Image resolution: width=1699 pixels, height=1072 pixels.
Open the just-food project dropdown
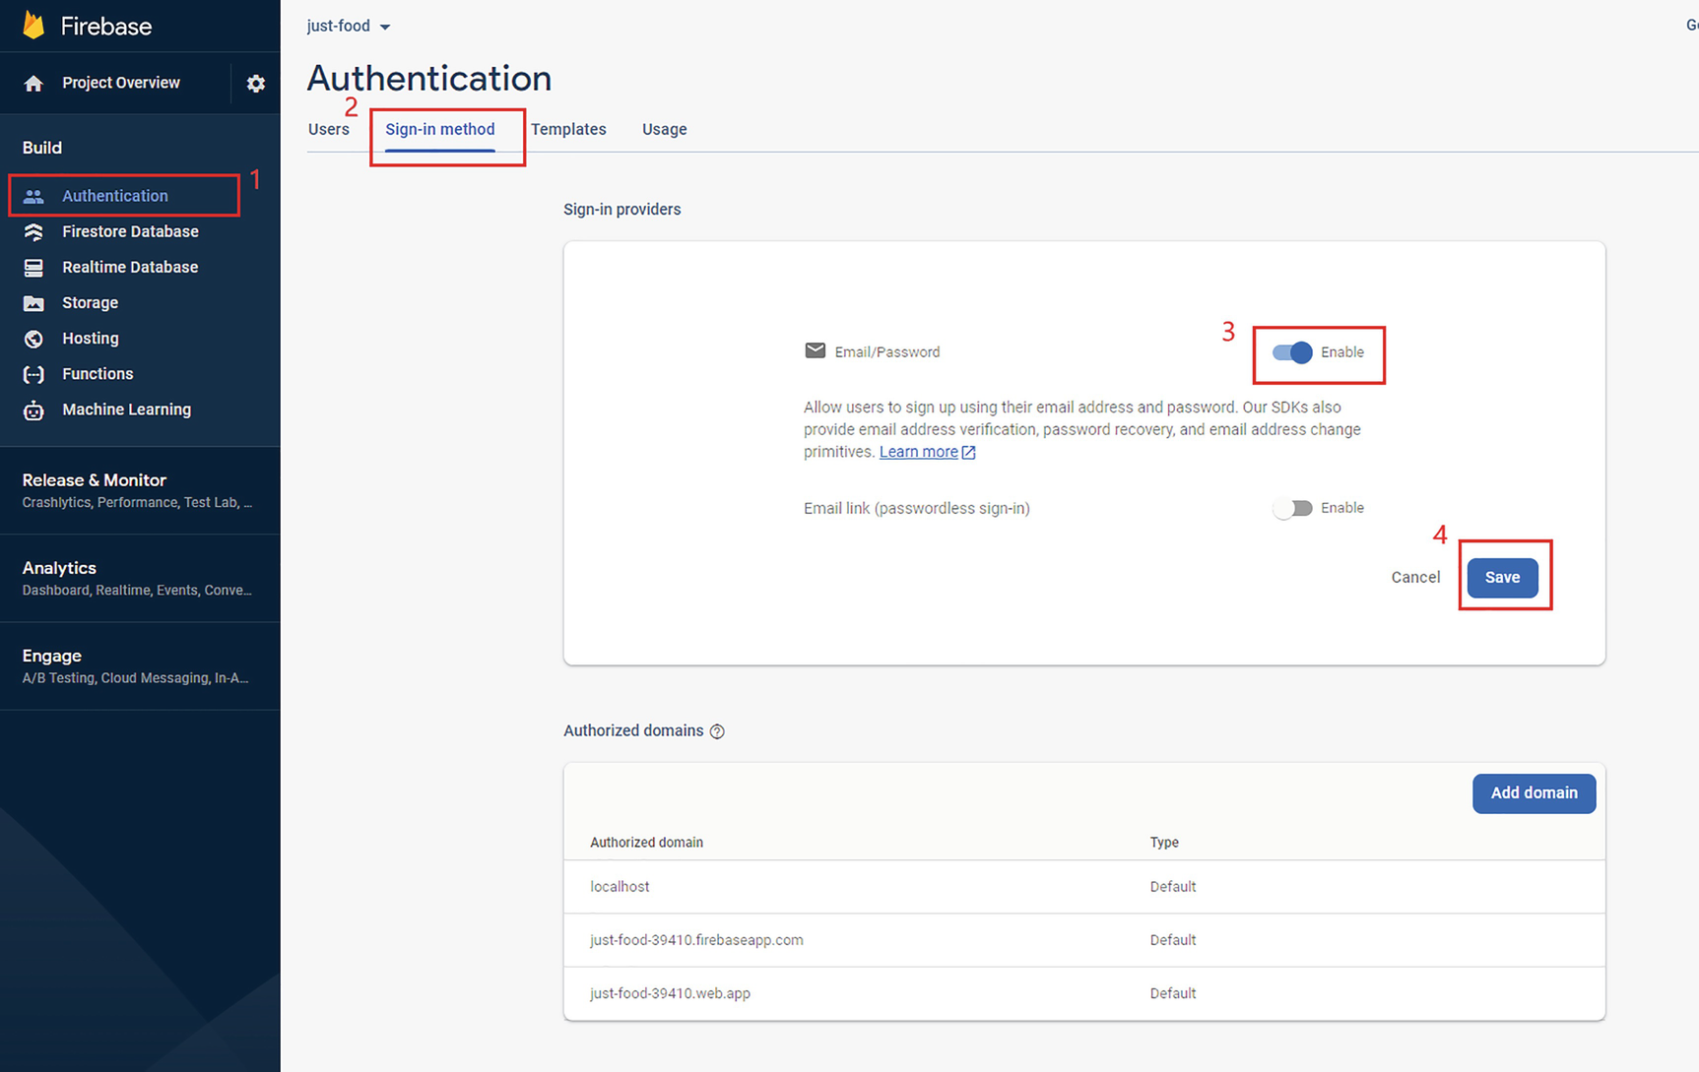point(348,27)
